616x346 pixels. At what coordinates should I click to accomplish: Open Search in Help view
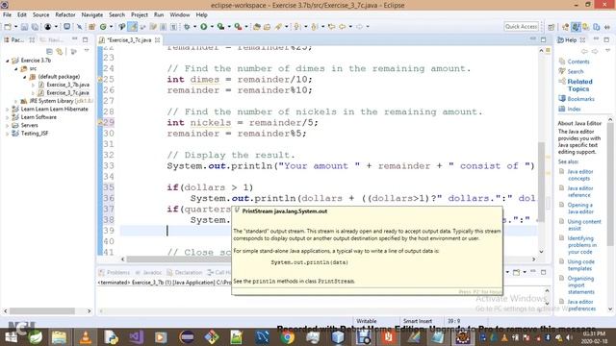(576, 71)
